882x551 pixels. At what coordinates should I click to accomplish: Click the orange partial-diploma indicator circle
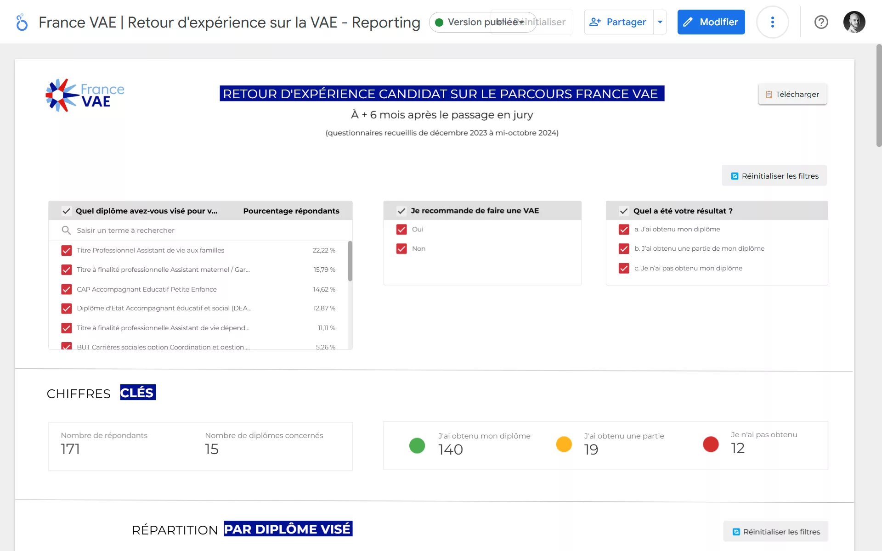564,444
